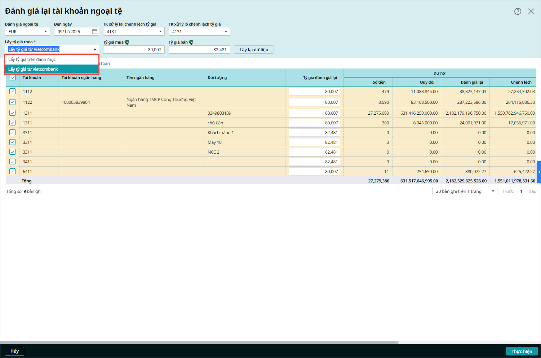This screenshot has width=541, height=358.
Task: Toggle the select-all checkbox in table header
Action: (13, 78)
